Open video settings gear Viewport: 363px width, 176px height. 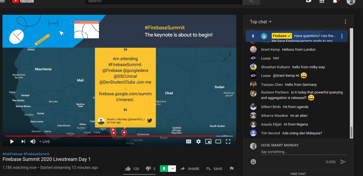[x=198, y=141]
